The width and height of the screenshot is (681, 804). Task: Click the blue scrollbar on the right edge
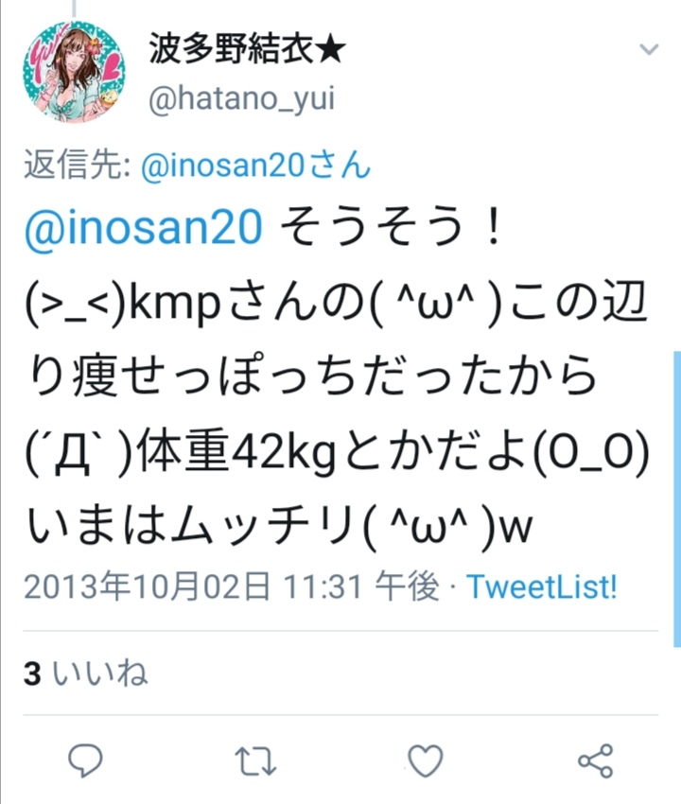point(677,498)
